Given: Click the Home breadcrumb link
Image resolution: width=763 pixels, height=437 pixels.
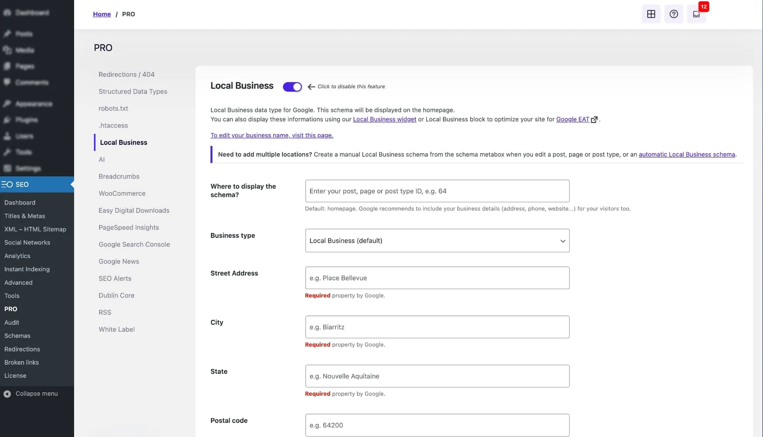Looking at the screenshot, I should tap(102, 14).
